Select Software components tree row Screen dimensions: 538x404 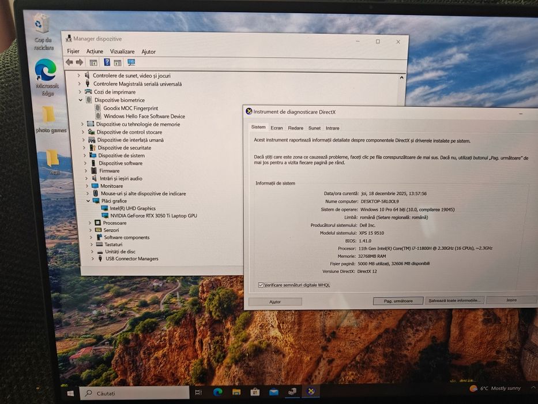(x=127, y=237)
